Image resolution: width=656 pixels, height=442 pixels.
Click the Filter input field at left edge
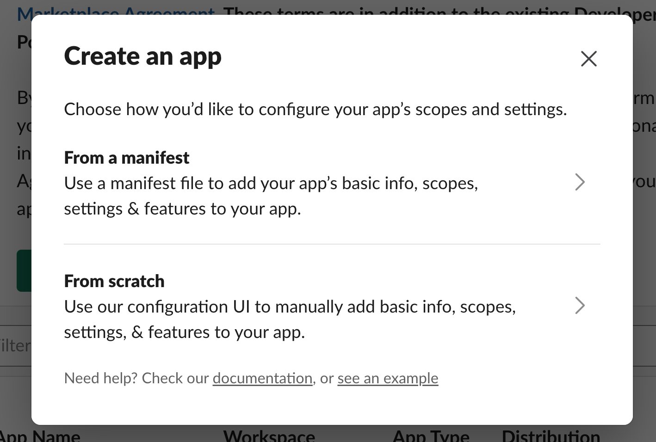point(15,345)
